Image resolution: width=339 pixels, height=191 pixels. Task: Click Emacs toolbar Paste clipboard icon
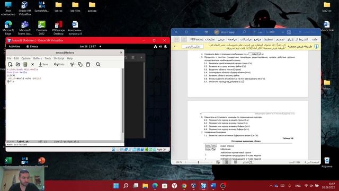(x=88, y=64)
